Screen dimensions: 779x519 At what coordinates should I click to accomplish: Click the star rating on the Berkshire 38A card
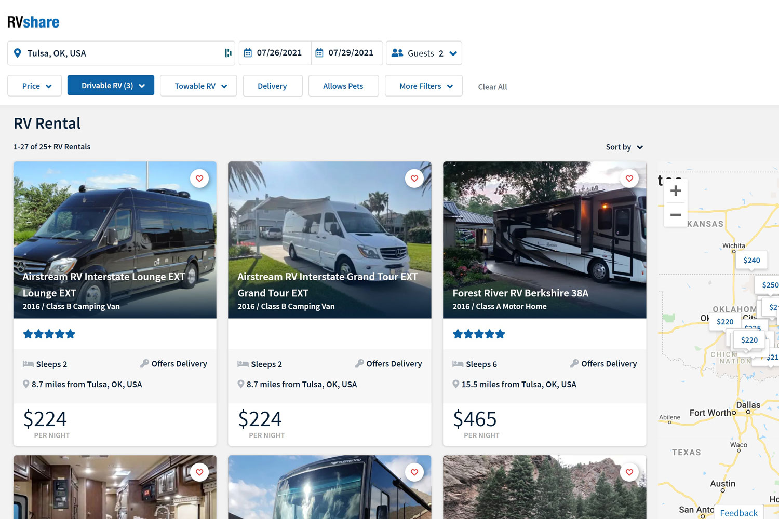coord(479,334)
